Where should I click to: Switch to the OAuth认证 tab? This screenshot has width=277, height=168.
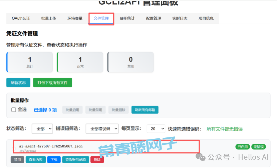pyautogui.click(x=21, y=18)
